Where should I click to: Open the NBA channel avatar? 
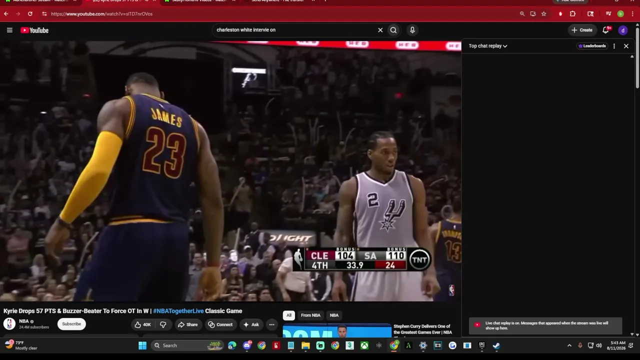[x=9, y=324]
